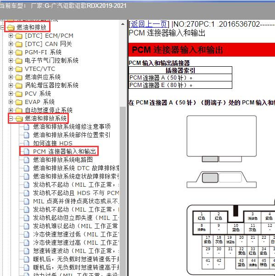This screenshot has width=275, height=276.
Task: Go back via 返回上一页 link
Action: point(149,24)
